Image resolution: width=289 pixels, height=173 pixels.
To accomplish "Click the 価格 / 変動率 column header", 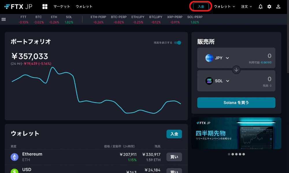I will (x=119, y=146).
